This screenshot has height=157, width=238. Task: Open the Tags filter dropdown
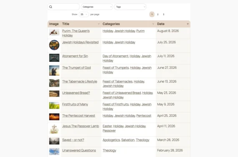click(130, 7)
